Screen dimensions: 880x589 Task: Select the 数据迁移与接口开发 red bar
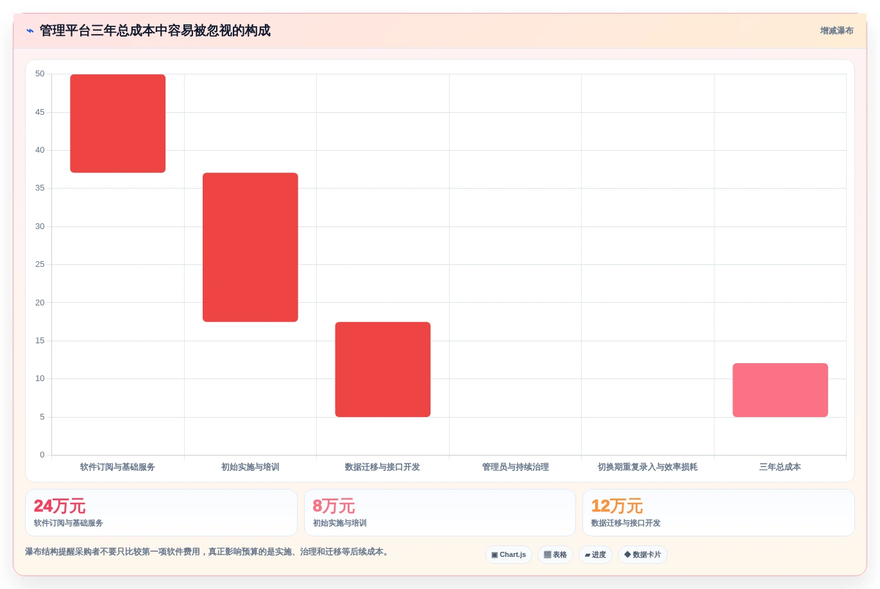coord(383,370)
